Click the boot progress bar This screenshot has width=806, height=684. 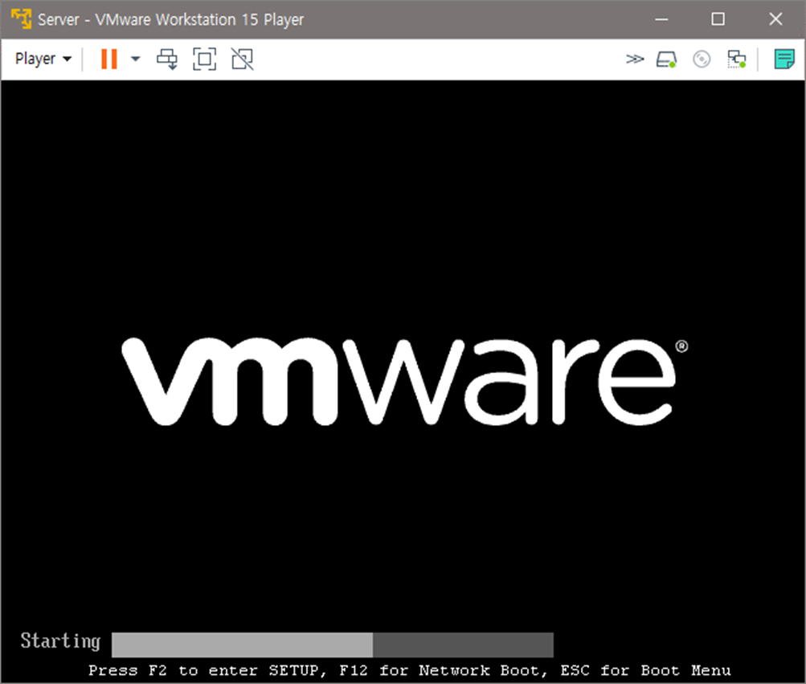click(x=332, y=645)
